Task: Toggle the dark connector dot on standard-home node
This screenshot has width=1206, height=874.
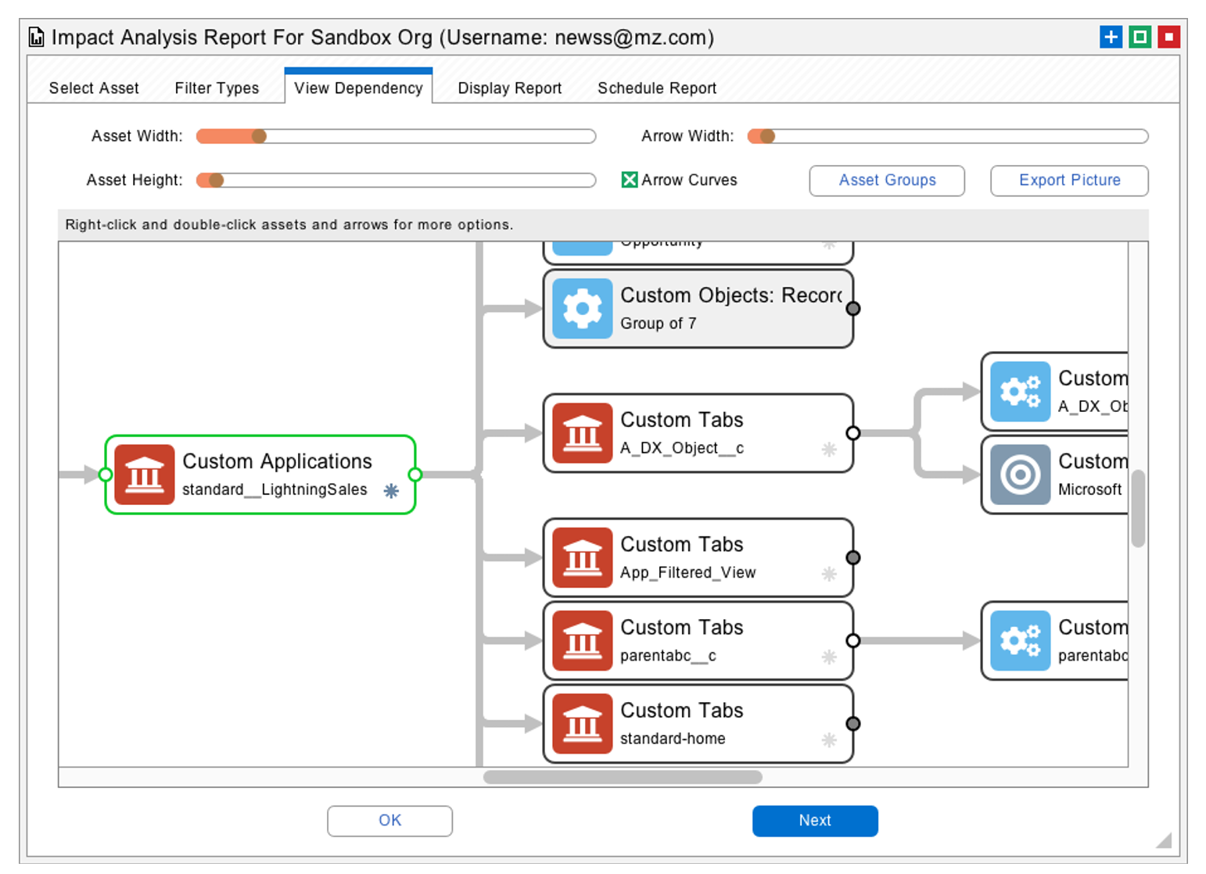Action: pyautogui.click(x=853, y=723)
